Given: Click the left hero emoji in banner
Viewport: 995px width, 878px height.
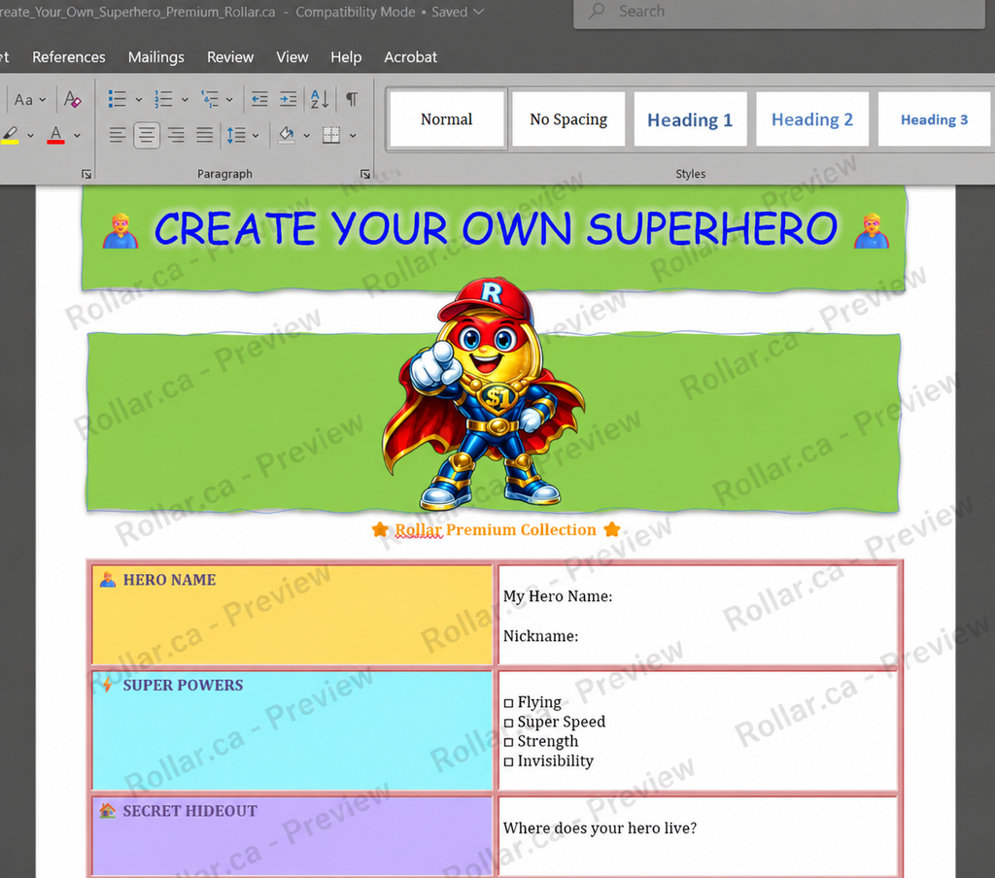Looking at the screenshot, I should pyautogui.click(x=120, y=231).
